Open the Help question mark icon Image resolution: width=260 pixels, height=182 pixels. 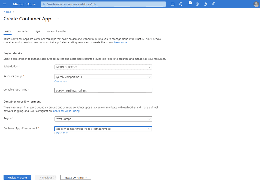click(205, 4)
